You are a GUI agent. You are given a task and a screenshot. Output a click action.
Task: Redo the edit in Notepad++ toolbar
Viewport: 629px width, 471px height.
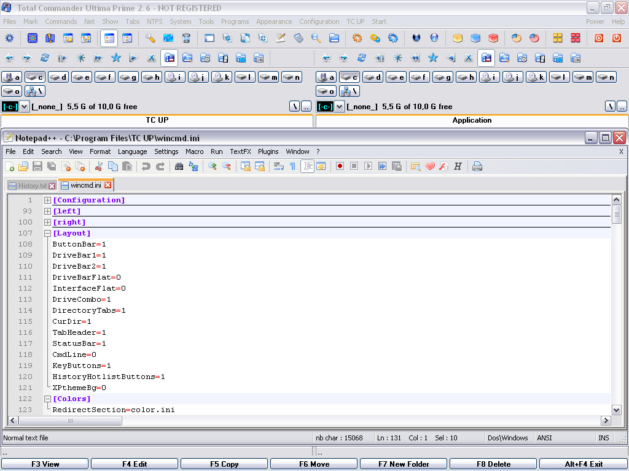pyautogui.click(x=160, y=166)
